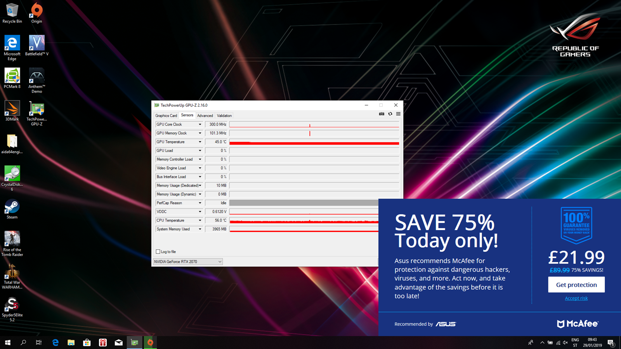Expand the PerfCap Reason dropdown
This screenshot has height=349, width=621.
click(200, 203)
